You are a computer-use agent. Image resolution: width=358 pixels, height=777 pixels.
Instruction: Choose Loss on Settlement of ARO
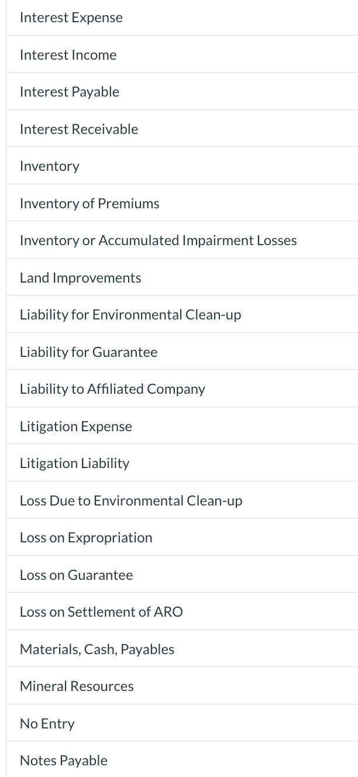[x=101, y=611]
